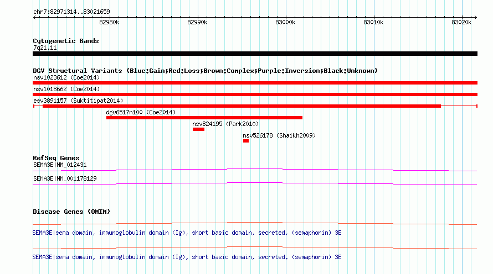
Task: Select the magenta line for SEMA3E|NM_012431
Action: [x=255, y=170]
